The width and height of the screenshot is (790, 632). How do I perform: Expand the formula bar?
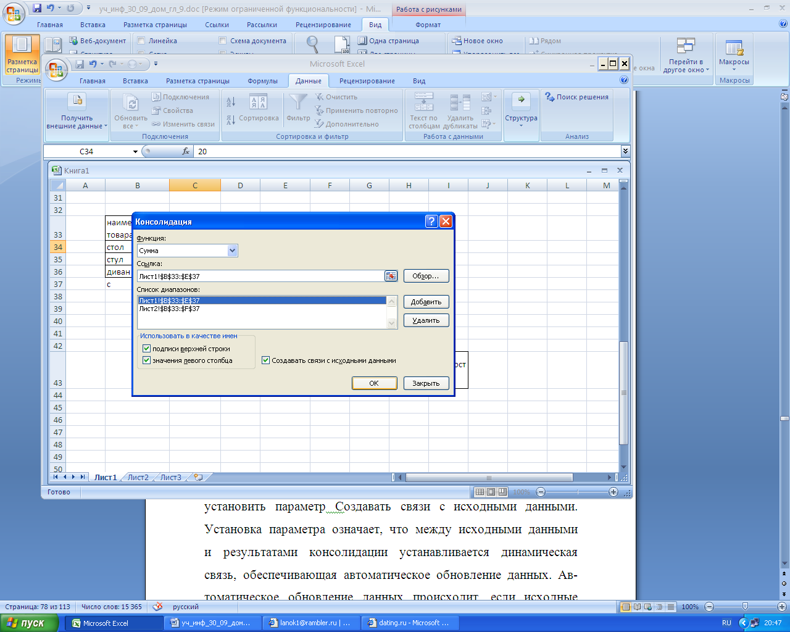pos(625,151)
